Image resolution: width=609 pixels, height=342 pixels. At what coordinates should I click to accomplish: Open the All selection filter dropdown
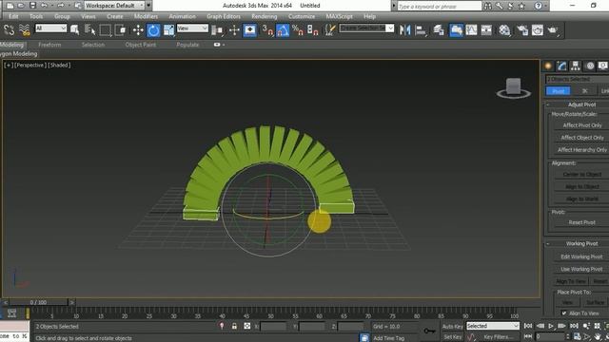(50, 28)
